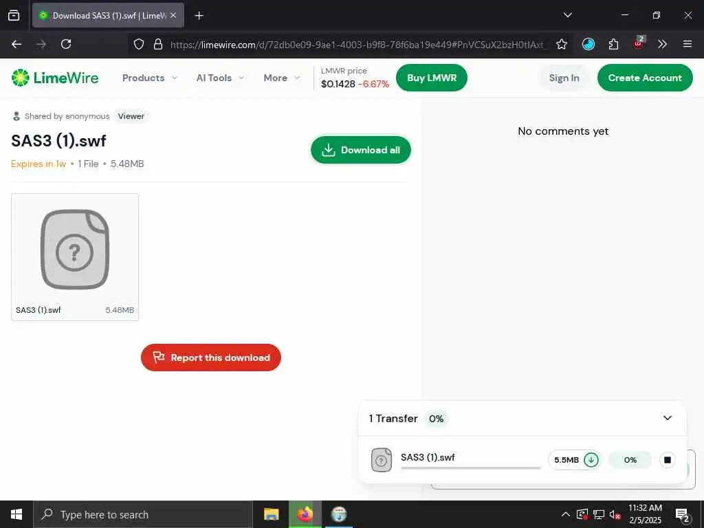Screen dimensions: 704x528
Task: Click the uBlock Origin extension icon
Action: pyautogui.click(x=638, y=43)
